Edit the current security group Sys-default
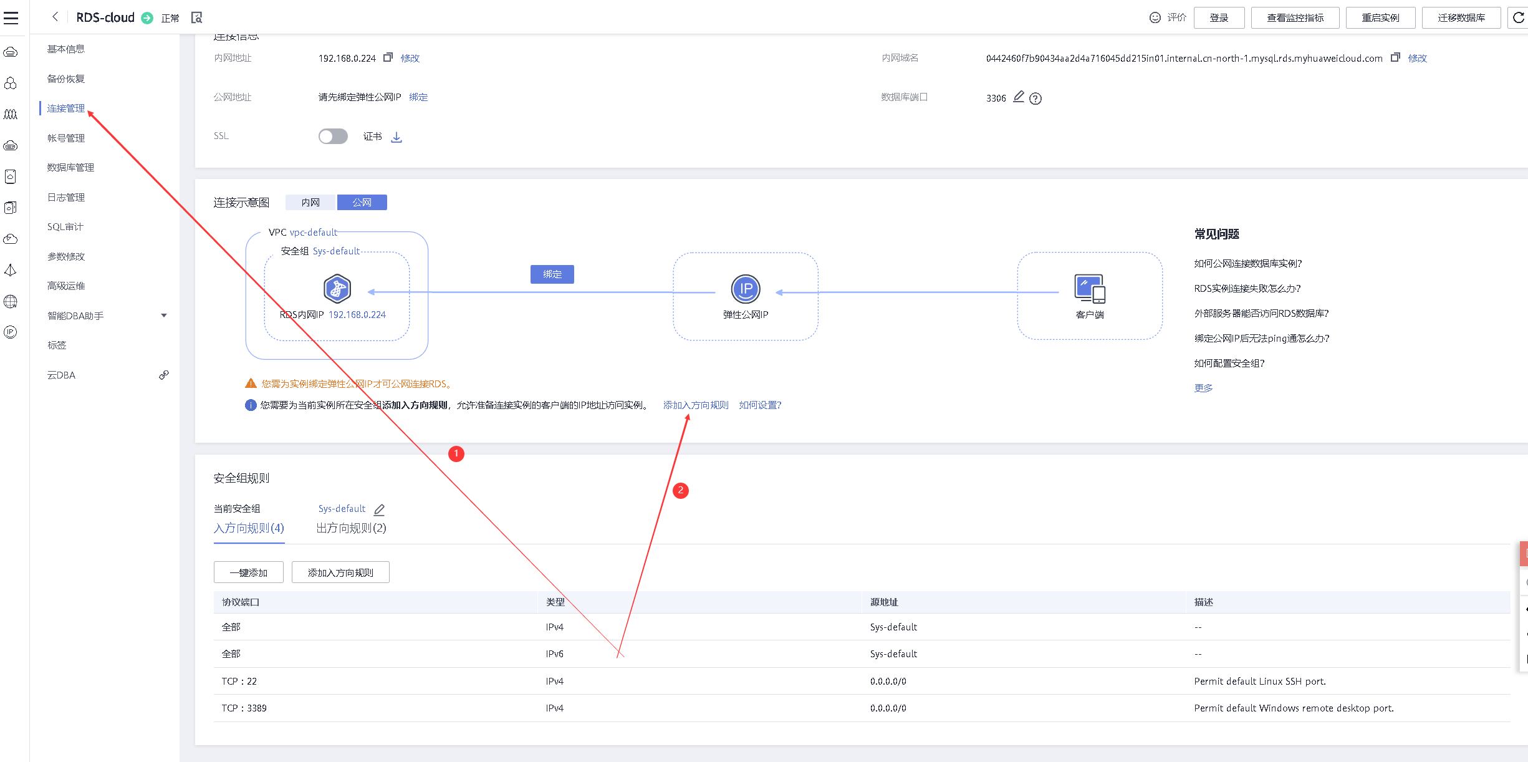Viewport: 1528px width, 762px height. tap(379, 509)
